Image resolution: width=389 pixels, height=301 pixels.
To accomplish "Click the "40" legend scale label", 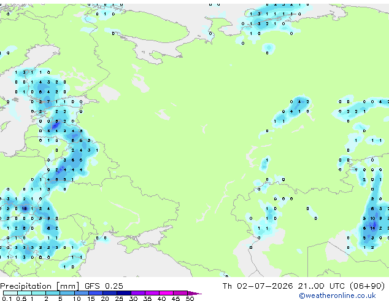I will 162,299.
